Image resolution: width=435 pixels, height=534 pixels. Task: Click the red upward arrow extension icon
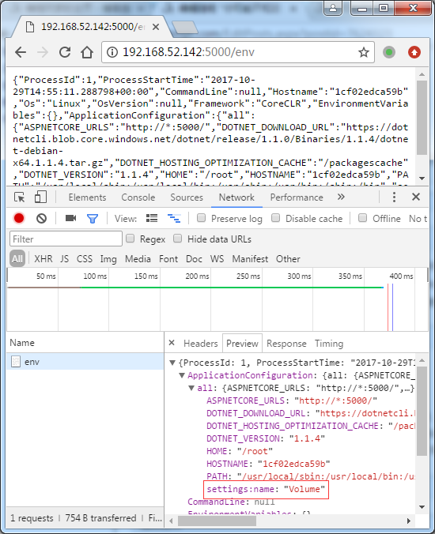pos(414,52)
